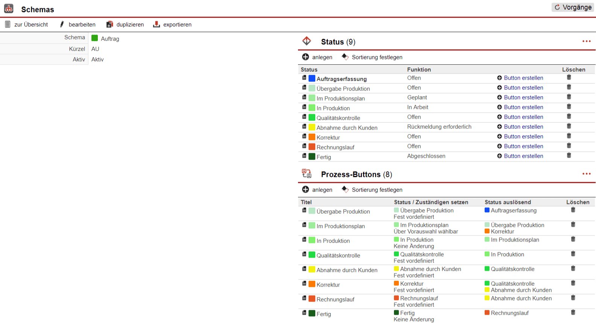
Task: Click trash icon for Fertig status row
Action: tap(569, 155)
